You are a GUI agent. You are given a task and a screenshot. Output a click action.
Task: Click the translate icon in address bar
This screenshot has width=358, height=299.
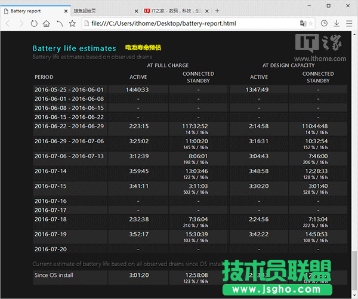(303, 23)
